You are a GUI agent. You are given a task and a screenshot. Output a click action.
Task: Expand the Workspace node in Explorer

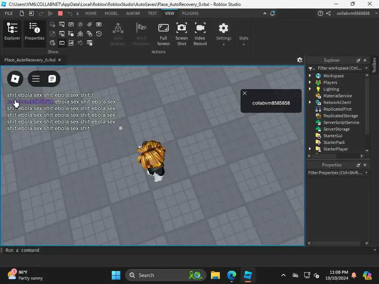(x=310, y=75)
